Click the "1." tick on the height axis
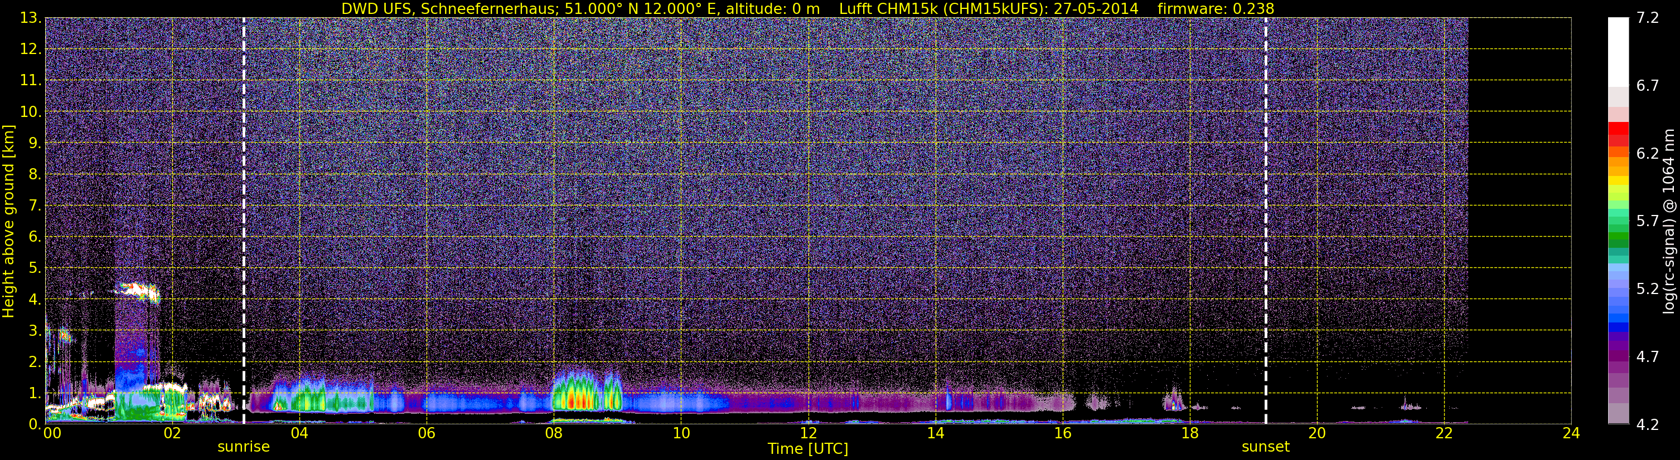The image size is (1680, 460). coord(34,393)
